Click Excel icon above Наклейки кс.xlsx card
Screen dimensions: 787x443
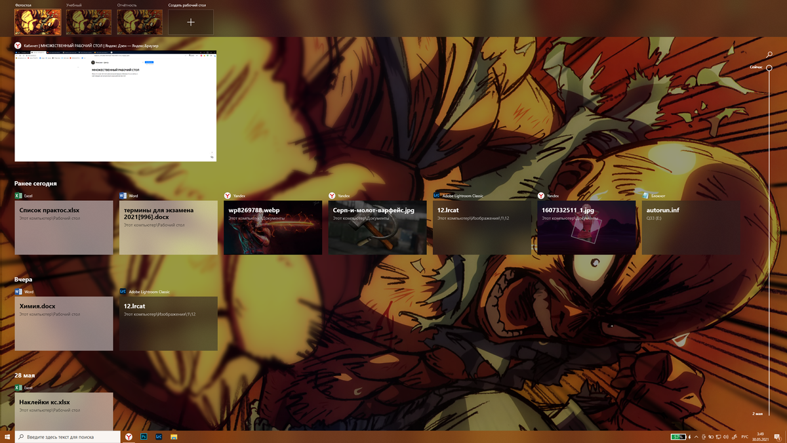tap(18, 388)
